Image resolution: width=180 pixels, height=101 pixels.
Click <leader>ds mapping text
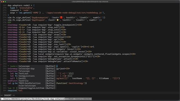(25, 35)
